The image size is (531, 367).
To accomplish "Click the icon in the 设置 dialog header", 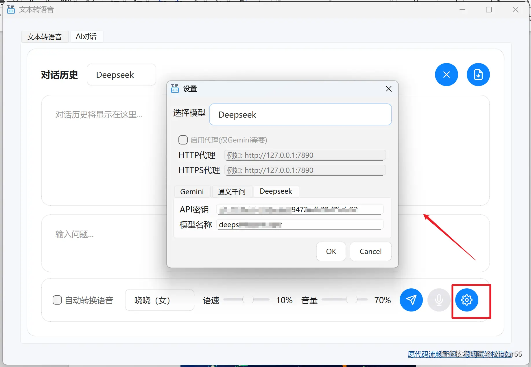I will [175, 89].
